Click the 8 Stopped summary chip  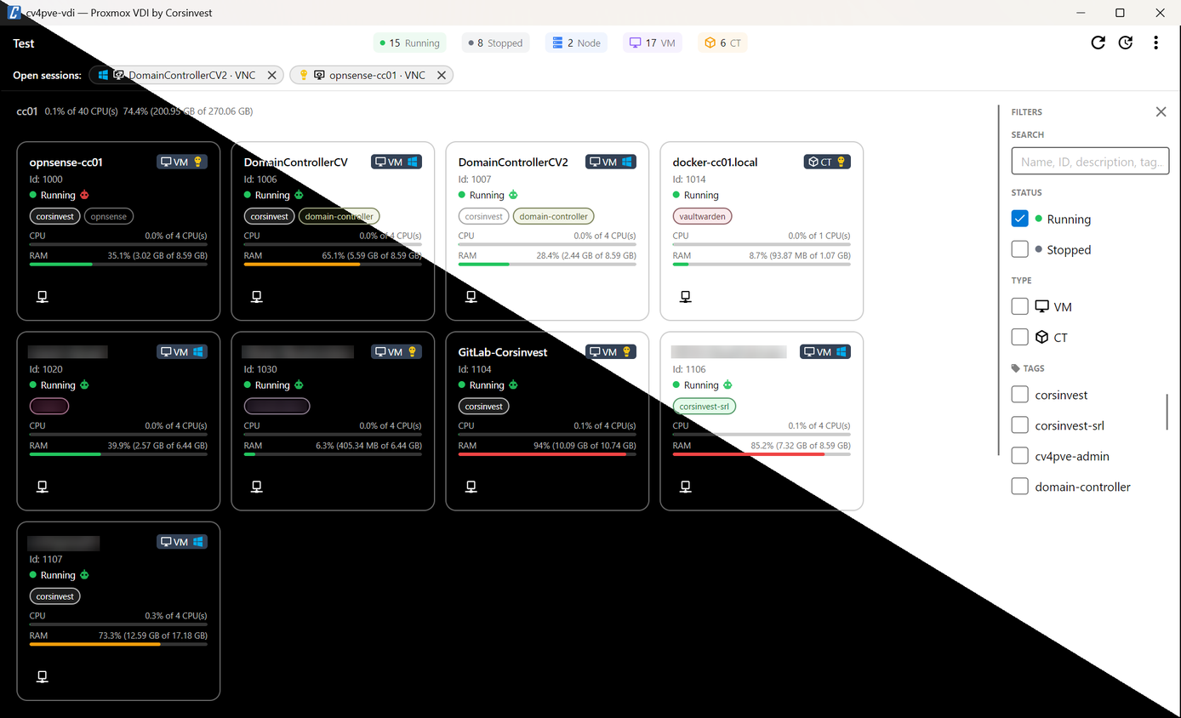(x=495, y=43)
